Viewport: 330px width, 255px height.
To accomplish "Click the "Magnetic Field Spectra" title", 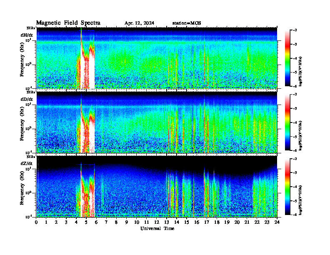I will [x=68, y=23].
